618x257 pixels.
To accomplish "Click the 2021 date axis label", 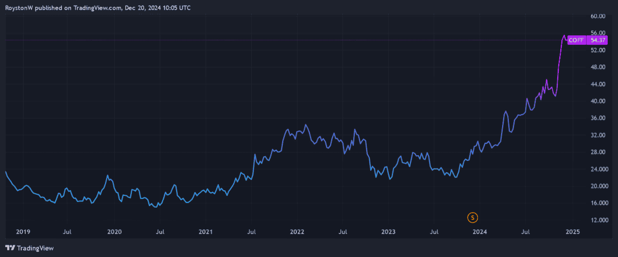I will coord(206,232).
